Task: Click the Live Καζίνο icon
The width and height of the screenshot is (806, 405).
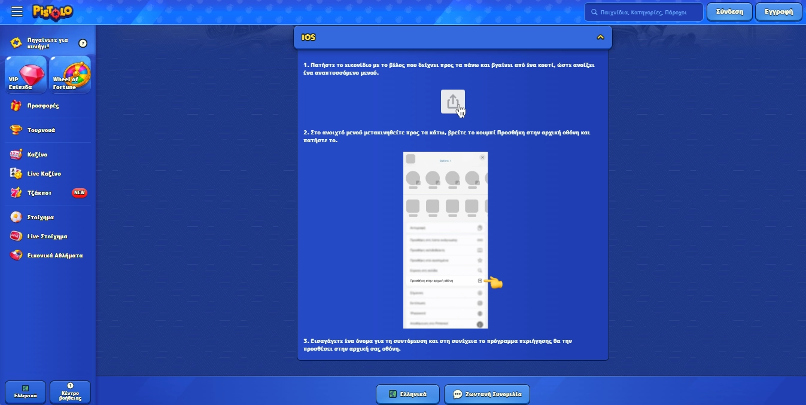Action: click(16, 174)
